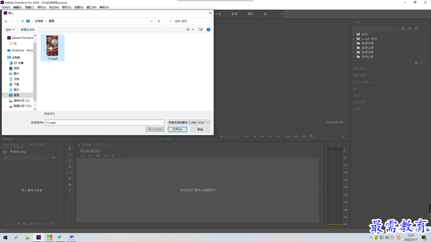431x242 pixels.
Task: Toggle the preview pane icon in import dialog
Action: point(200,30)
